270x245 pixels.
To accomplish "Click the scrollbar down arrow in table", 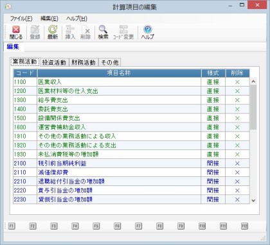I will (253, 200).
